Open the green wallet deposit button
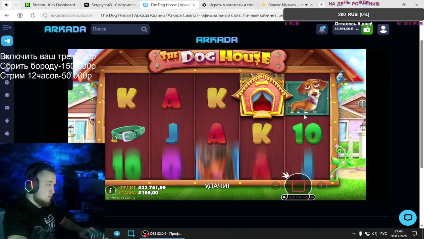424x239 pixels. 367,30
